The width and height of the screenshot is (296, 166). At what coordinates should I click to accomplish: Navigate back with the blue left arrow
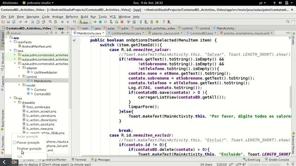(x=62, y=22)
